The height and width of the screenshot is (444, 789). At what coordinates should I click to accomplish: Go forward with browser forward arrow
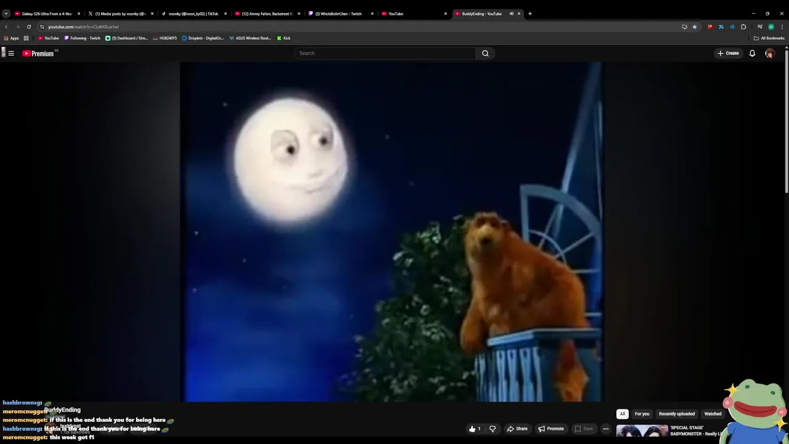point(17,27)
